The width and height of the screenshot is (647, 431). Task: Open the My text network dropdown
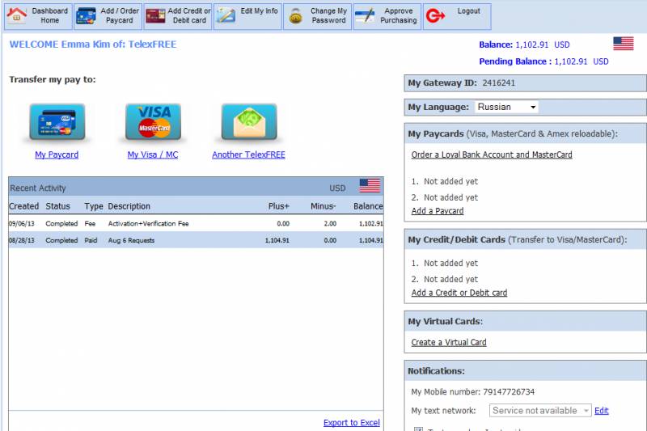(x=540, y=410)
